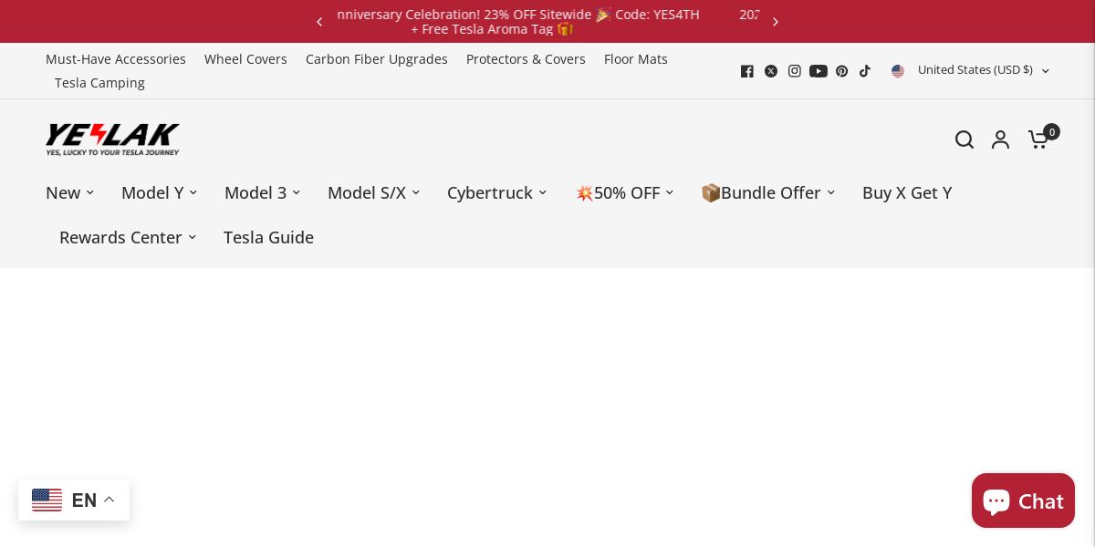Expand the New menu
The width and height of the screenshot is (1095, 547).
70,192
